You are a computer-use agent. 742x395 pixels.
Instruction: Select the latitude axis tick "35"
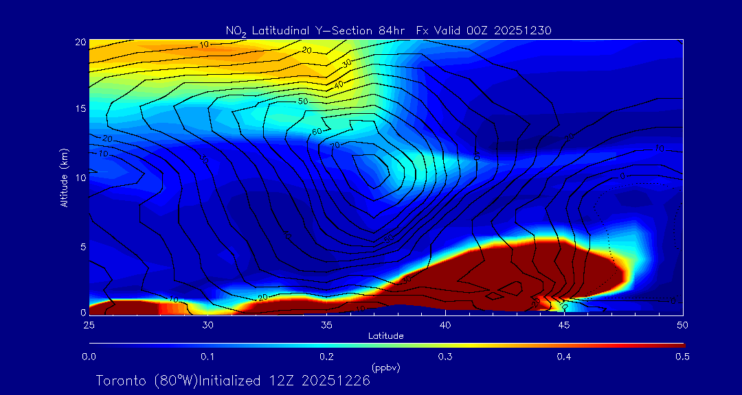coord(326,325)
